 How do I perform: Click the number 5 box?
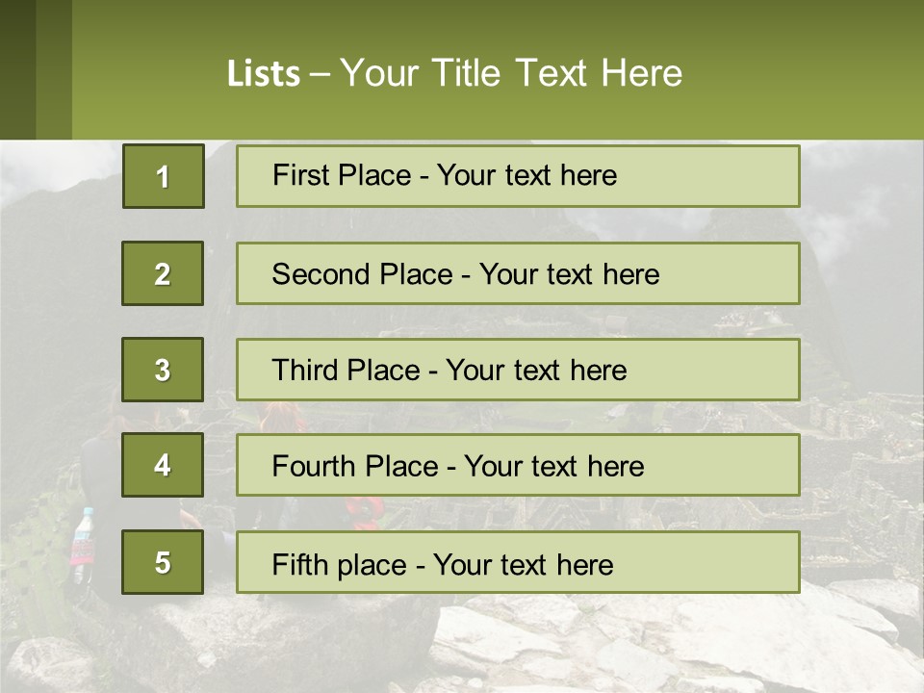(163, 562)
